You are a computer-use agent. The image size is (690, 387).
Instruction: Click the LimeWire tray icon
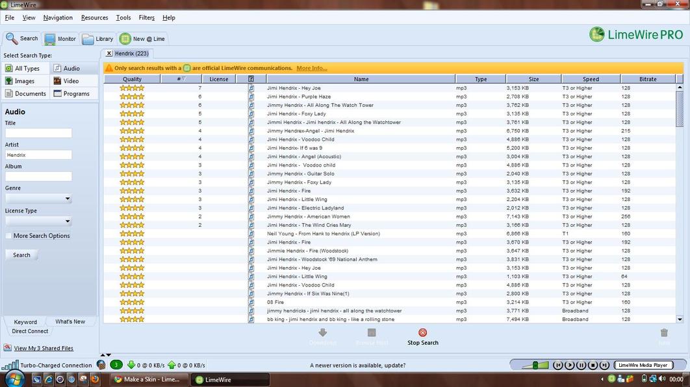click(611, 379)
